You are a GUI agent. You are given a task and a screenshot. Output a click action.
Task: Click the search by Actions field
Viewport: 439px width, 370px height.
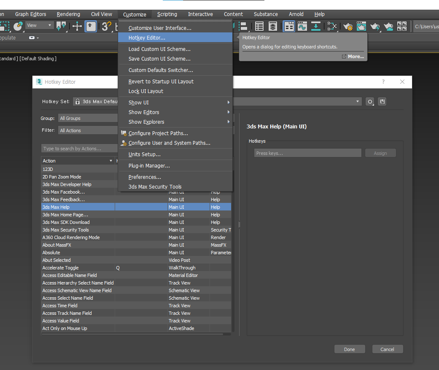(80, 149)
